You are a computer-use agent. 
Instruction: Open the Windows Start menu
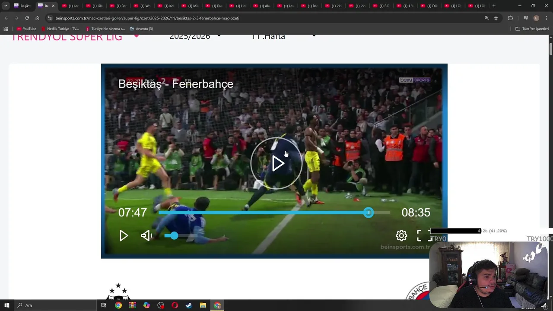tap(7, 305)
